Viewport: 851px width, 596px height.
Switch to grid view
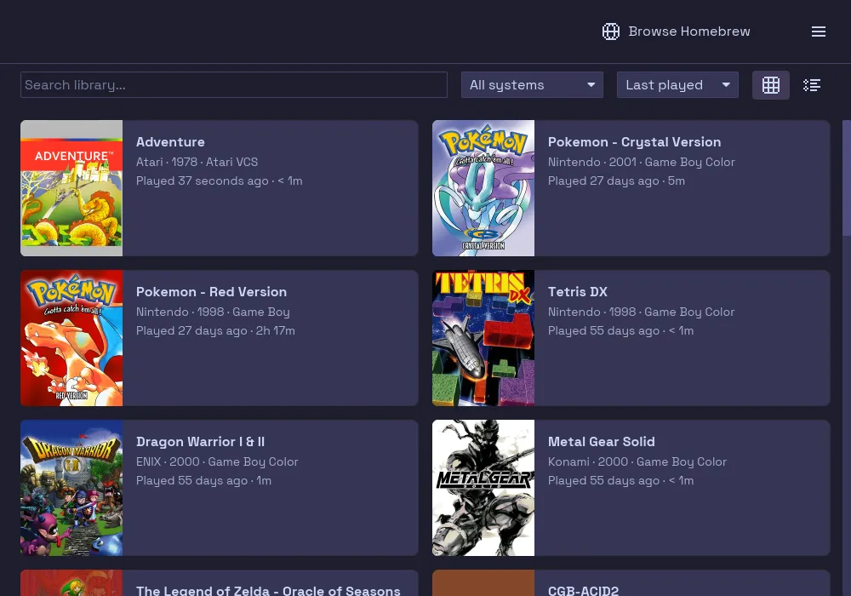coord(771,85)
